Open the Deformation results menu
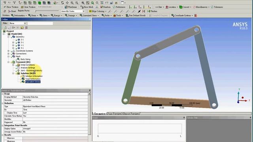The image size is (253, 142). [19, 15]
